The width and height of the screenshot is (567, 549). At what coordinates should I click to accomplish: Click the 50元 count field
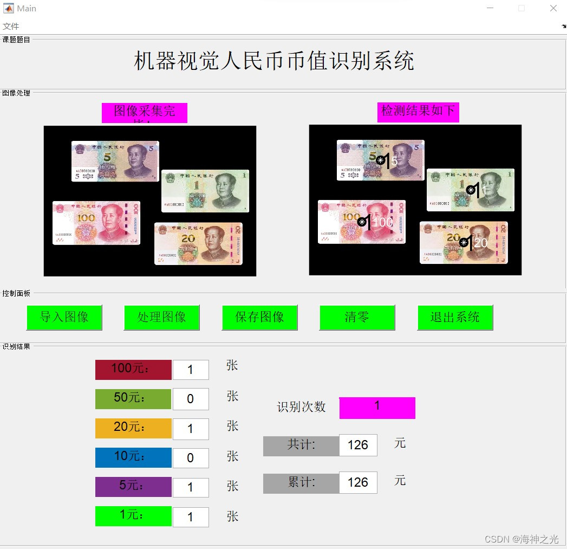191,399
